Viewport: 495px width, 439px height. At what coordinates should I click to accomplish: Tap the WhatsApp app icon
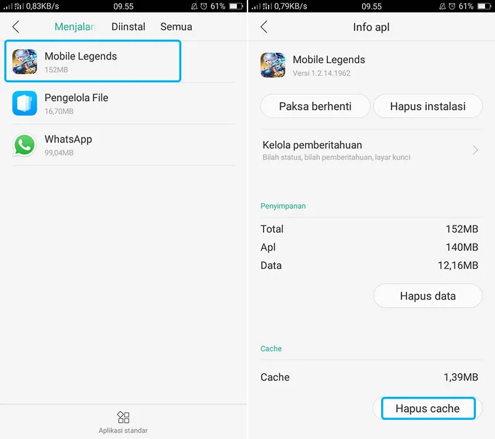pyautogui.click(x=25, y=145)
